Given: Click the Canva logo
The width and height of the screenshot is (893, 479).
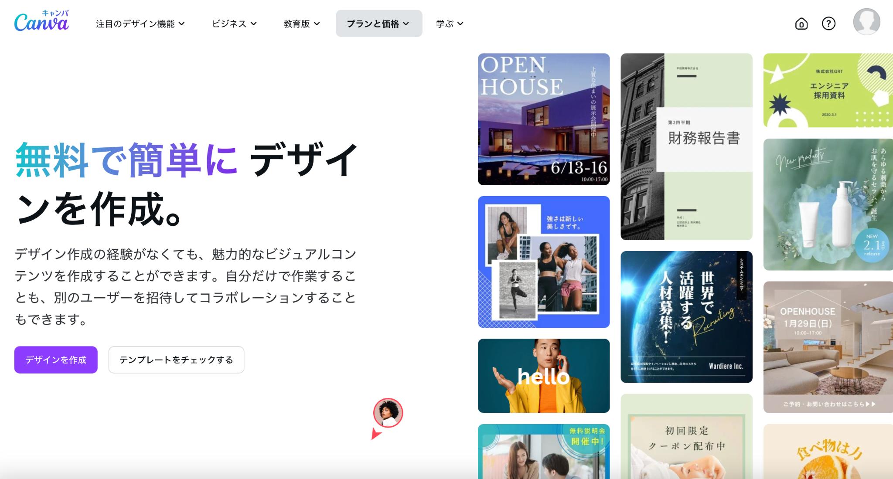Looking at the screenshot, I should pyautogui.click(x=41, y=21).
